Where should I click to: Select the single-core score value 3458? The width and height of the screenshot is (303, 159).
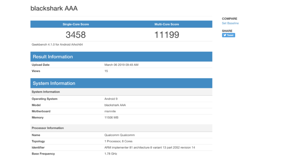click(76, 35)
